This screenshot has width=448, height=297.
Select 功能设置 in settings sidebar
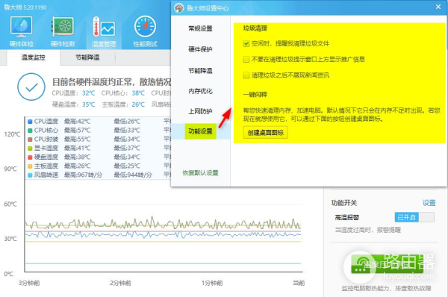pyautogui.click(x=200, y=131)
